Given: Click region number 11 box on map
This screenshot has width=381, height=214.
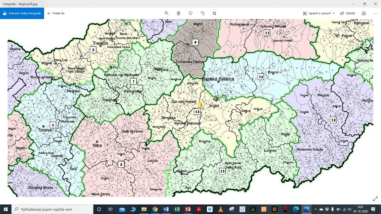Looking at the screenshot, I should click(267, 33).
